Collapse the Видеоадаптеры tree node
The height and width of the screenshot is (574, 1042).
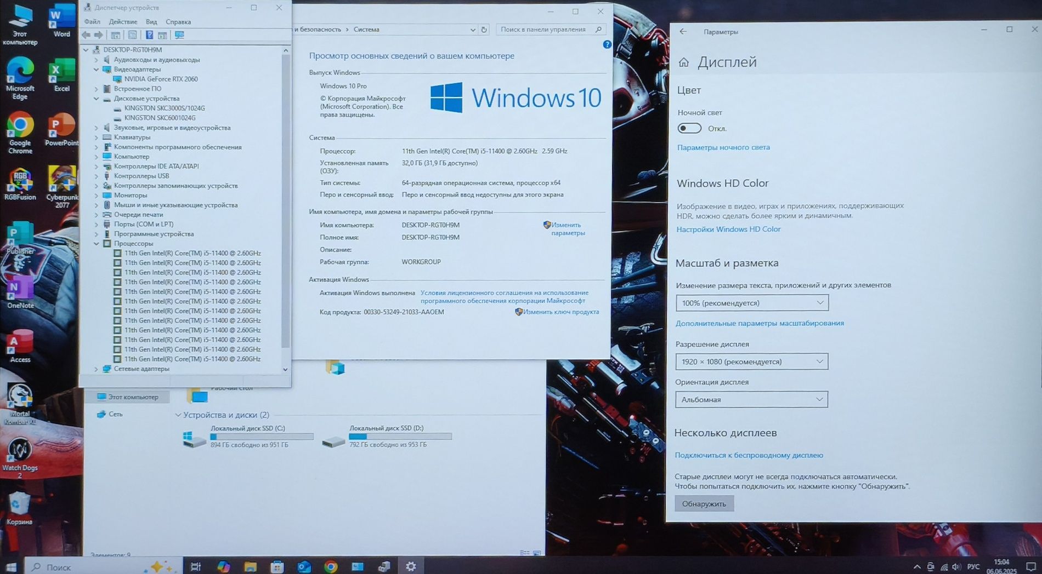[97, 70]
